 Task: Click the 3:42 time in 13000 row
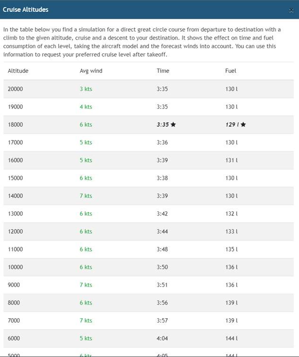[162, 214]
